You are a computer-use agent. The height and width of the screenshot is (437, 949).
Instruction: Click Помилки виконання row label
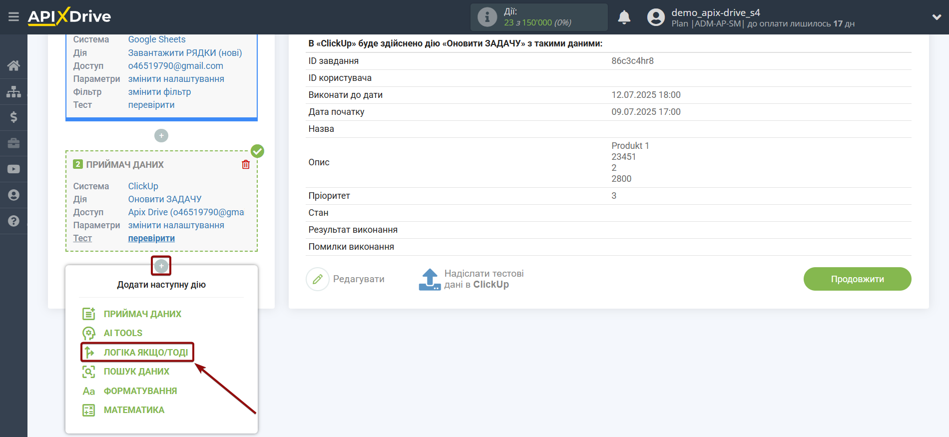tap(351, 247)
